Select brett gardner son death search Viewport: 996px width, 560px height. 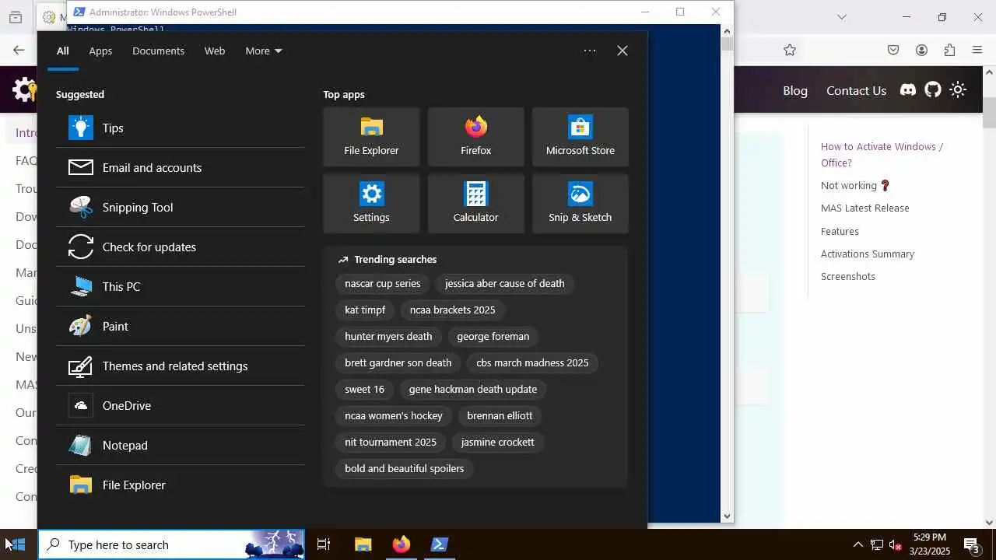(x=398, y=362)
